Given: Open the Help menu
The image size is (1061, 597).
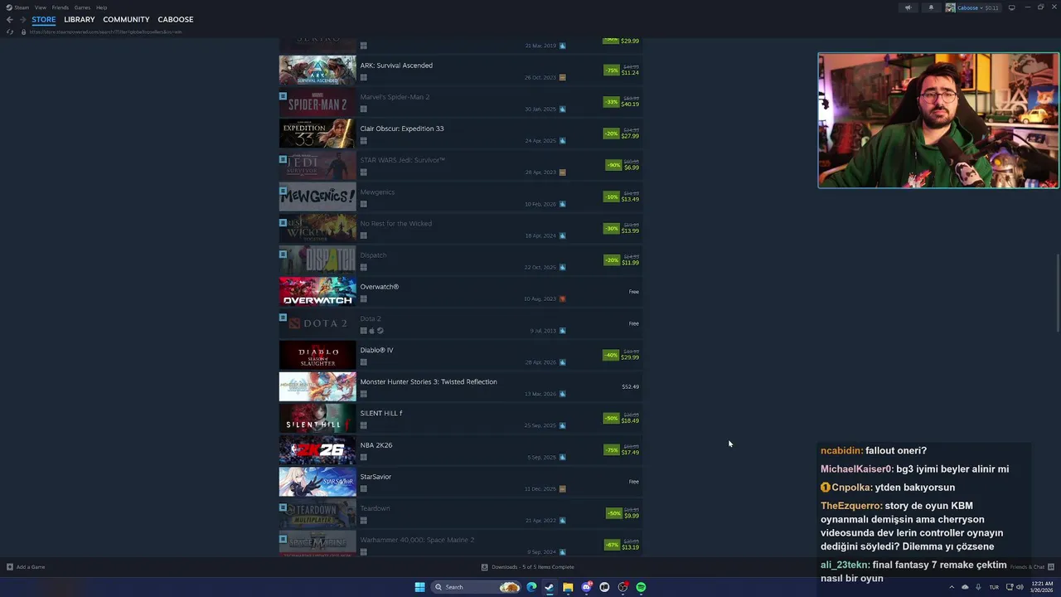Looking at the screenshot, I should point(101,7).
